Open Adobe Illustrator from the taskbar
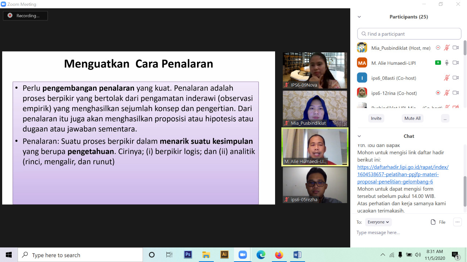Screen dimensions: 467x262 click(224, 255)
